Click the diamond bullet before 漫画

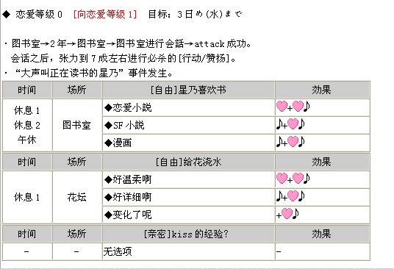pos(108,143)
